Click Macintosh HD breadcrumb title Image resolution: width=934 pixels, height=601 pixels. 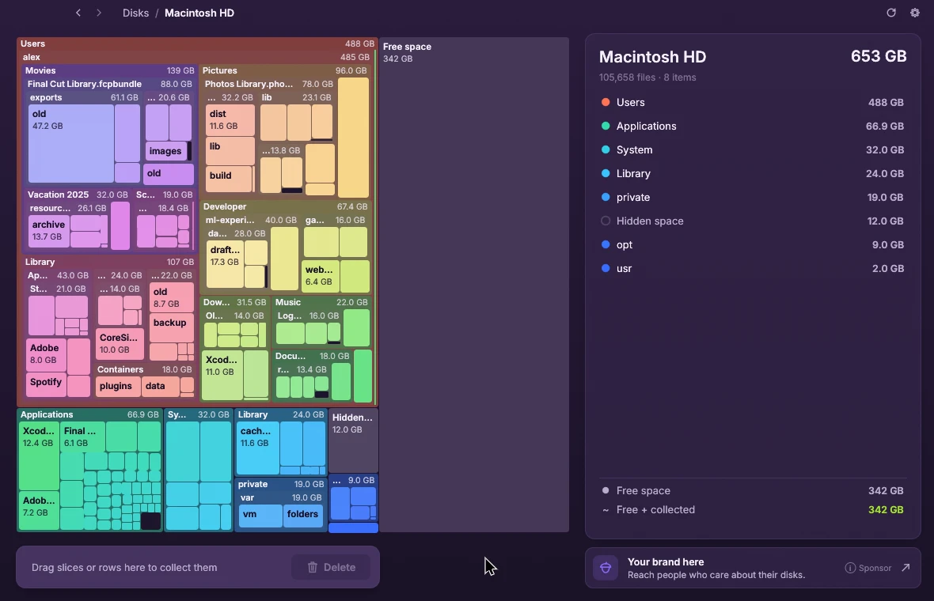click(199, 13)
